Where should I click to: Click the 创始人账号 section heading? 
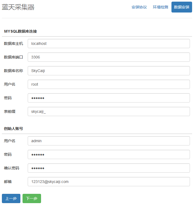click(x=13, y=129)
